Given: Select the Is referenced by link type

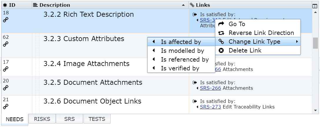Looking at the screenshot, I should click(x=181, y=60).
